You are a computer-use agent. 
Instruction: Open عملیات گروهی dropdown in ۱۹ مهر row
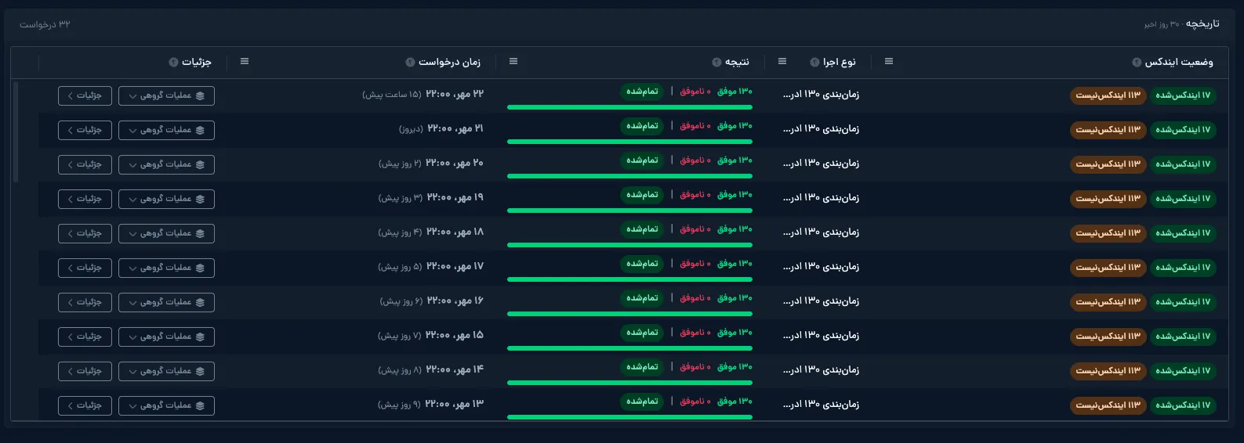coord(166,199)
